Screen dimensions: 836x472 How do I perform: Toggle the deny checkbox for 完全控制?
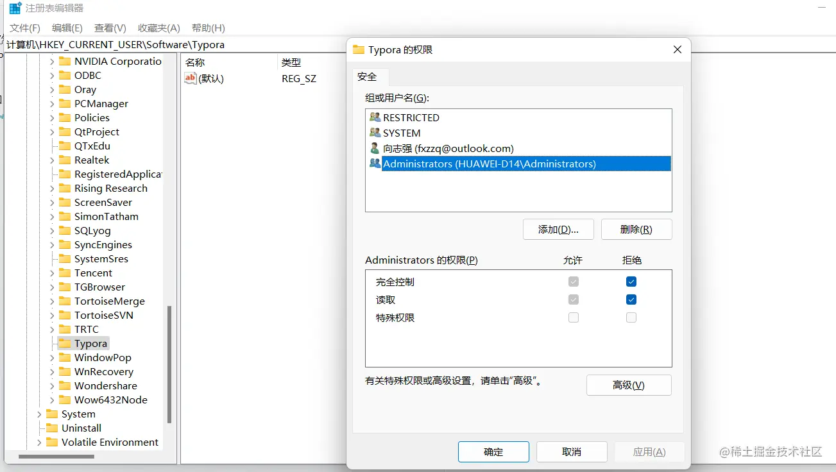(x=631, y=282)
